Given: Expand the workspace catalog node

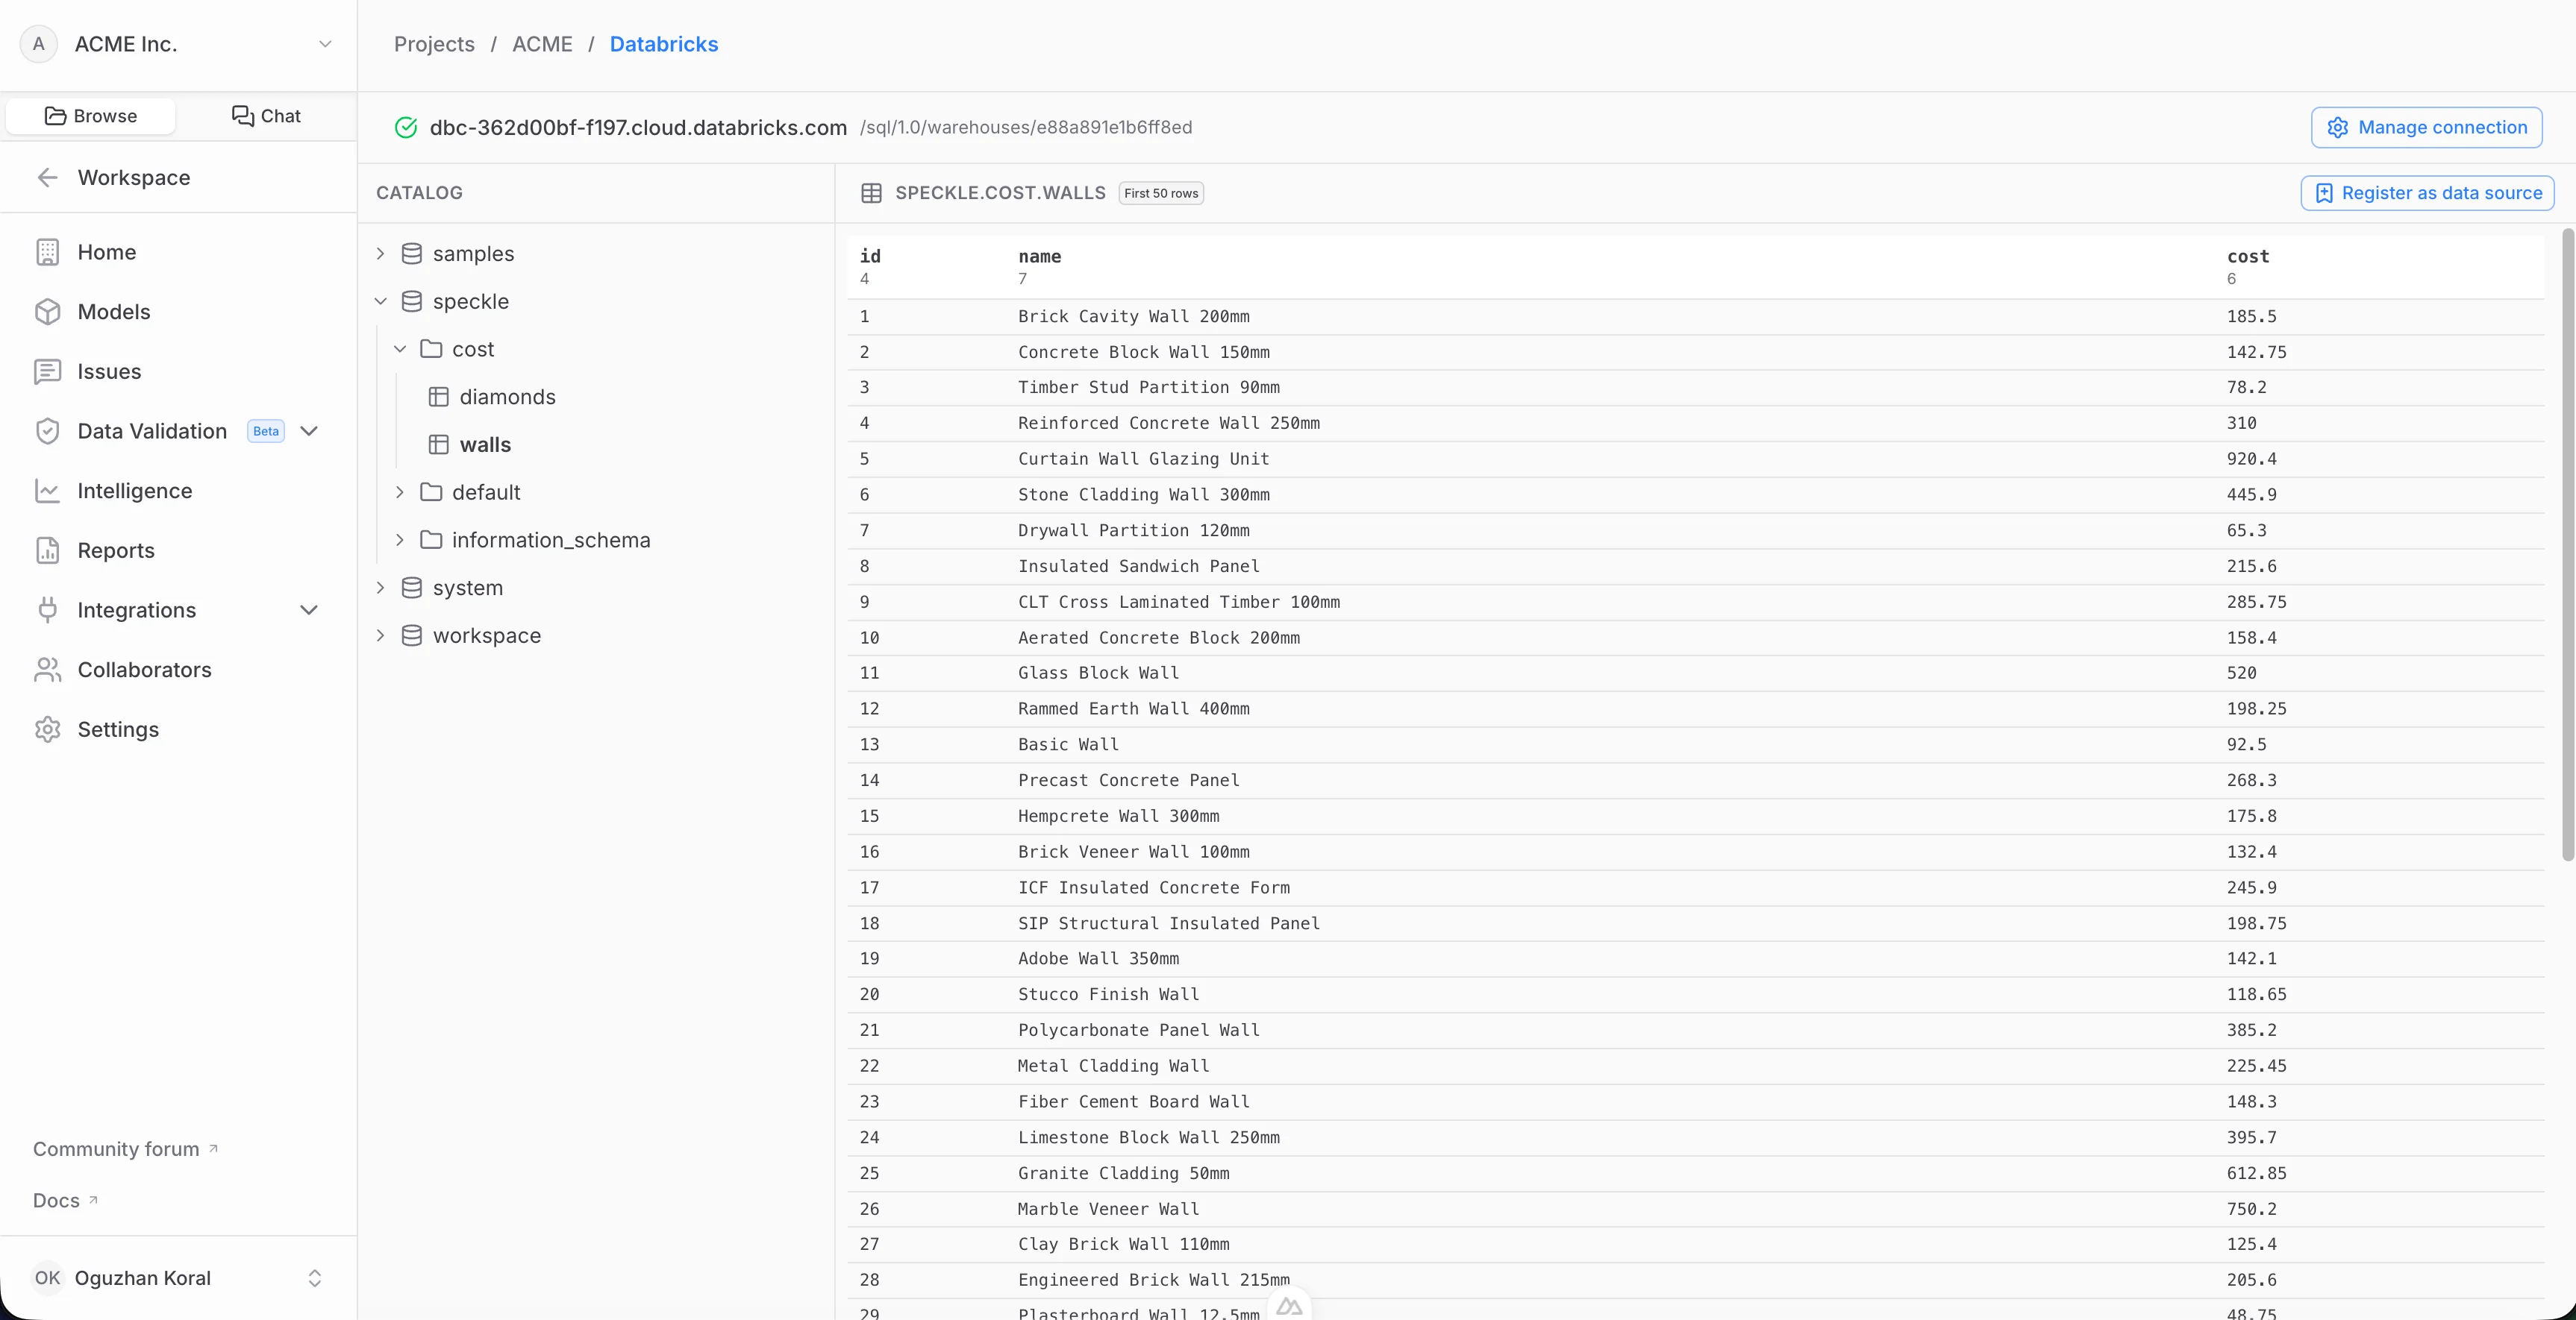Looking at the screenshot, I should click(x=380, y=635).
